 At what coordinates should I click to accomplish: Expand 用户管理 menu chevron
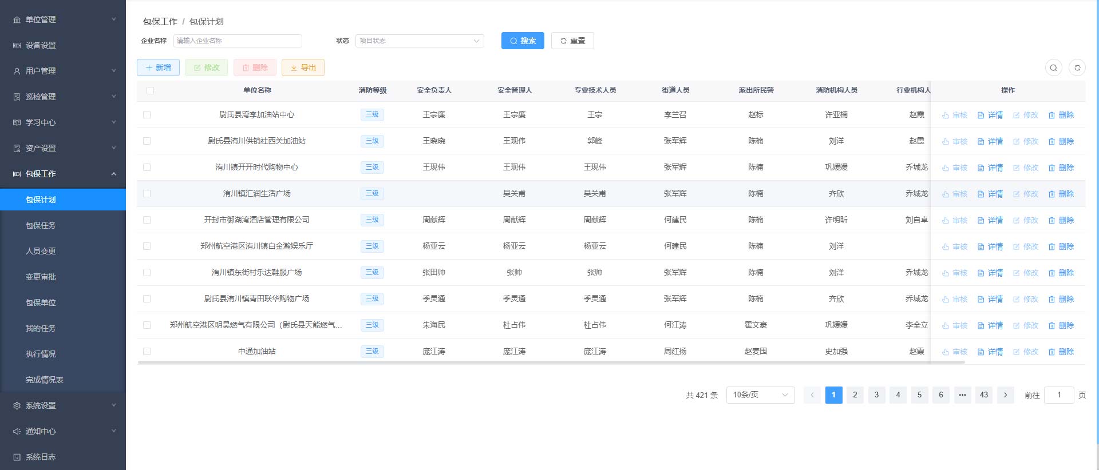click(x=113, y=71)
